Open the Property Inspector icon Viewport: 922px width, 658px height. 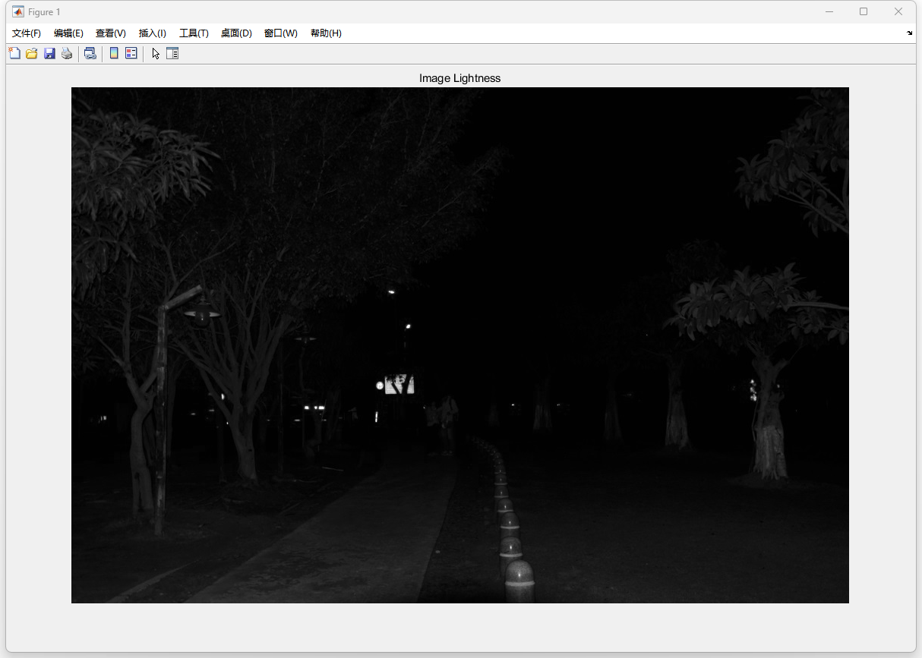[x=172, y=53]
